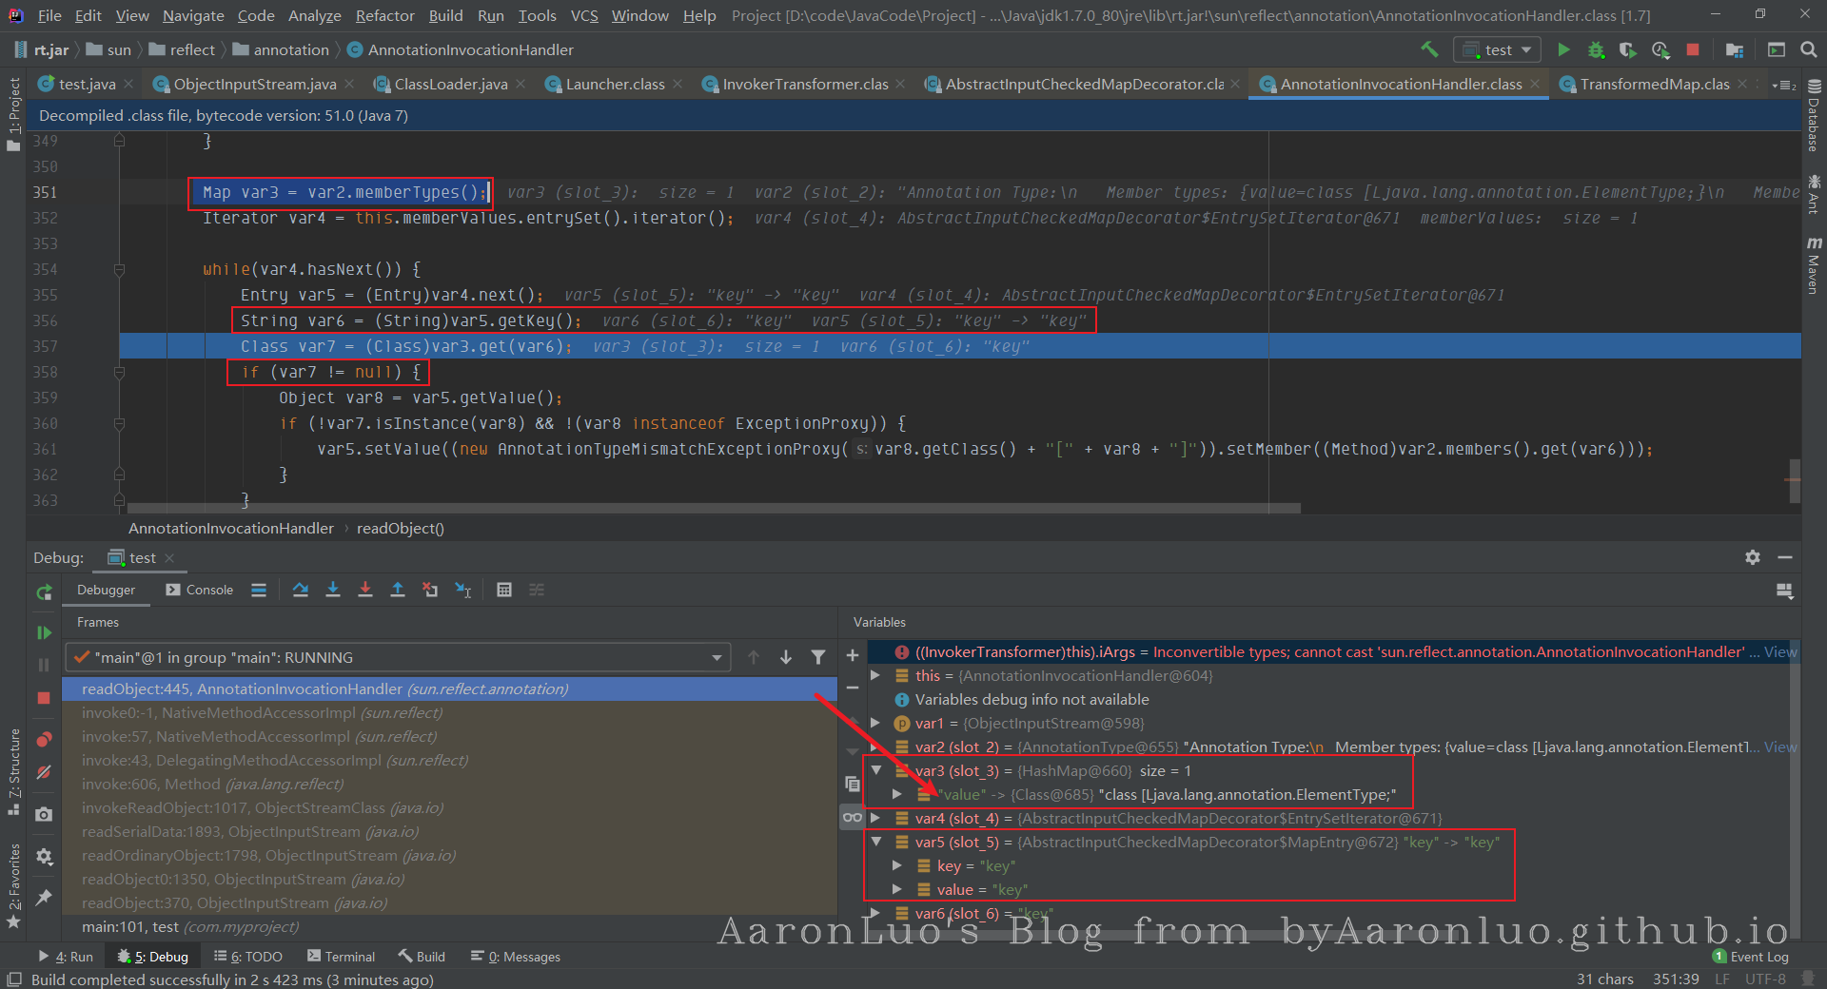Click the Rerun 'test' icon in debug panel

pos(44,592)
